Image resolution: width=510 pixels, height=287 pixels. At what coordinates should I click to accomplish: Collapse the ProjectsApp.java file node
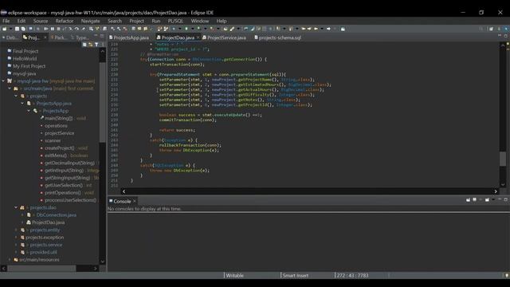[x=22, y=103]
